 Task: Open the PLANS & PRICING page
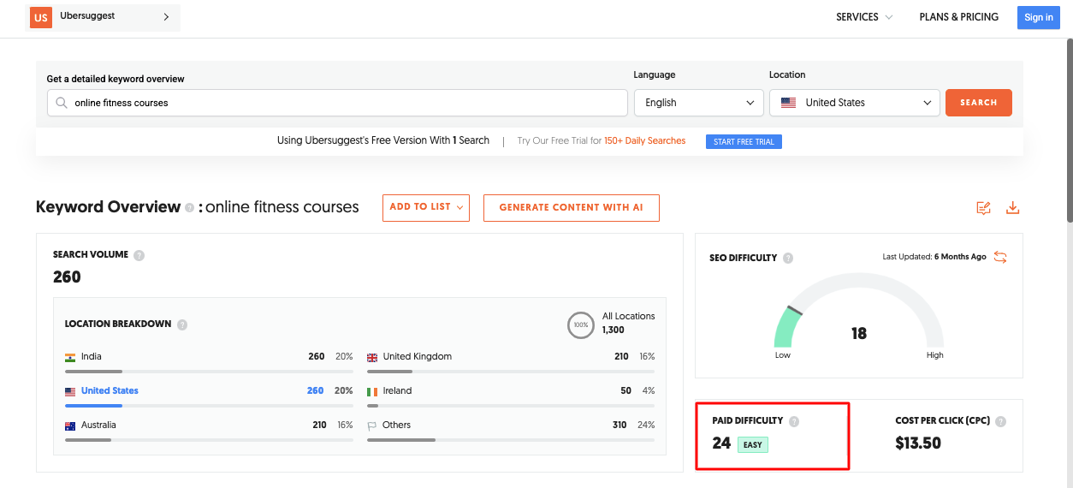point(958,17)
